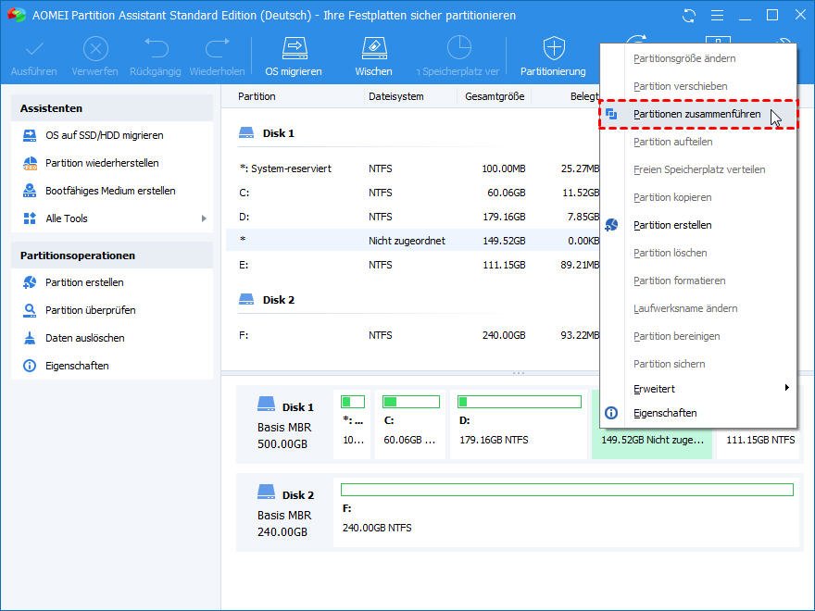
Task: Click the refresh icon in title bar
Action: [x=689, y=16]
